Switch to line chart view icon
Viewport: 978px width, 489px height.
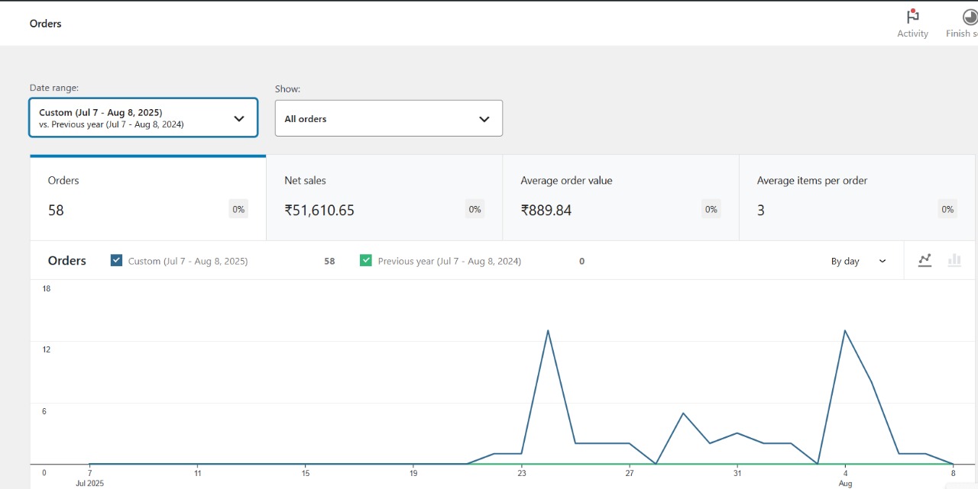pyautogui.click(x=925, y=260)
